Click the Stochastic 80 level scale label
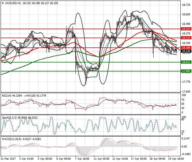192x162 pixels. pos(183,119)
